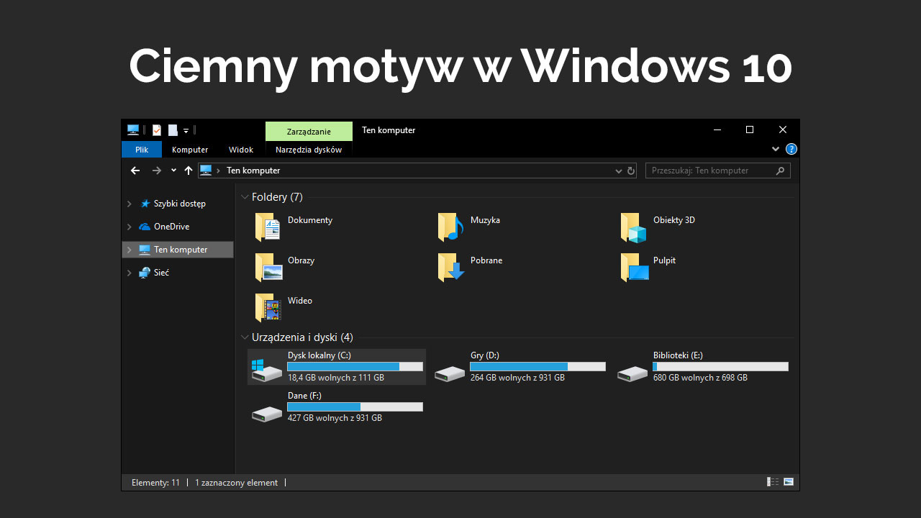Select the Dane (F:) drive icon
This screenshot has width=921, height=518.
[267, 414]
